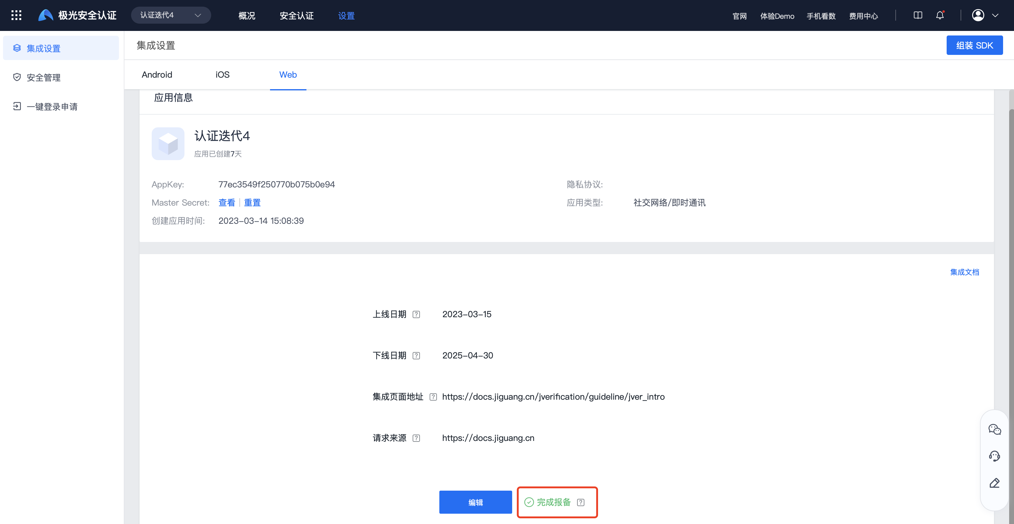Show help tooltip next to 下线日期
The width and height of the screenshot is (1014, 524).
click(x=416, y=356)
